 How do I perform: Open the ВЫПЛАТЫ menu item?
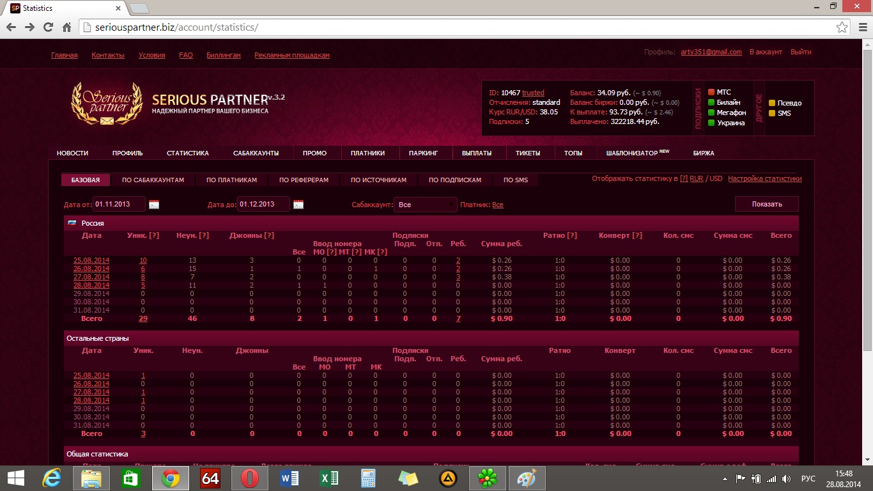point(476,153)
